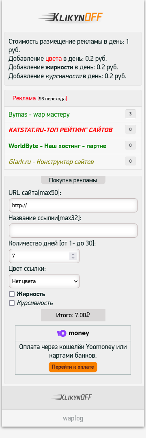
Task: Enable the Жирность checkbox
Action: tap(12, 294)
